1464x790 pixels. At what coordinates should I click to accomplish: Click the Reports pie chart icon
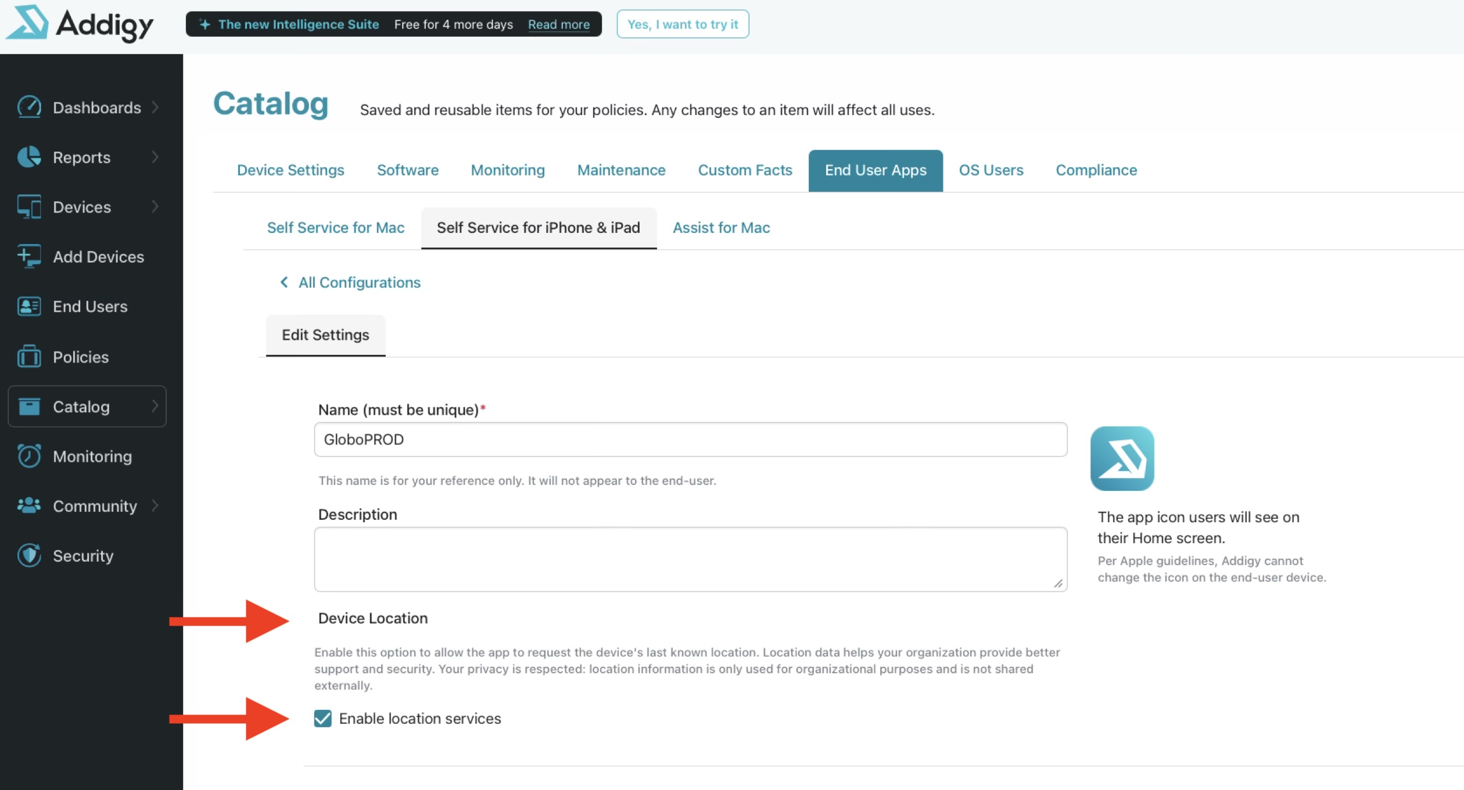pyautogui.click(x=29, y=157)
